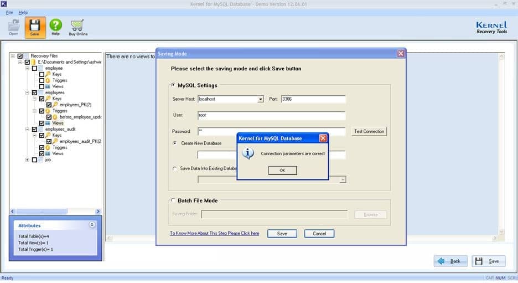
Task: Open Help via green question icon
Action: [x=55, y=27]
